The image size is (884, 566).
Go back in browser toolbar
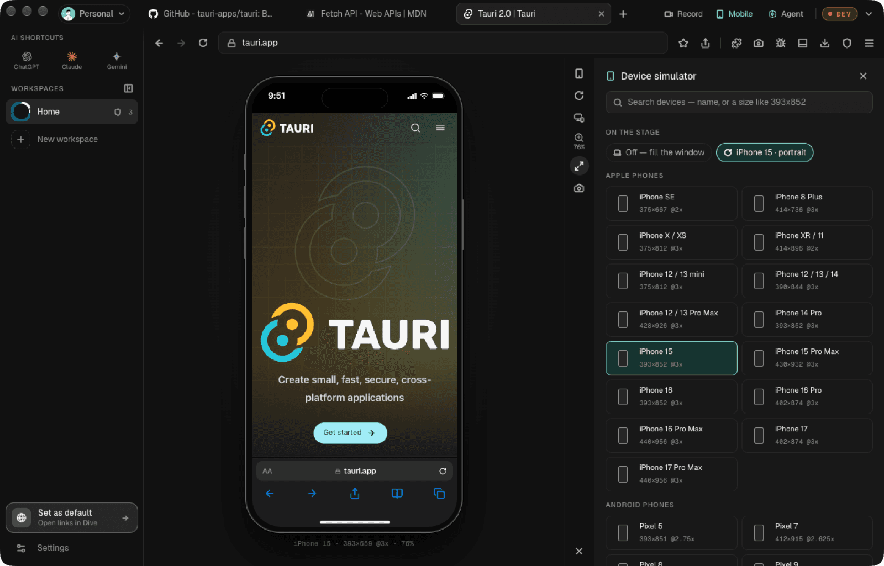point(159,43)
